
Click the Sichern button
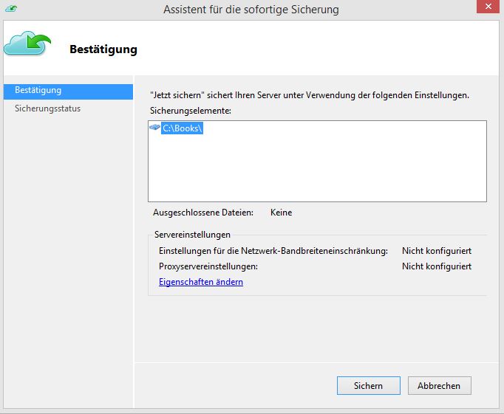click(x=368, y=385)
